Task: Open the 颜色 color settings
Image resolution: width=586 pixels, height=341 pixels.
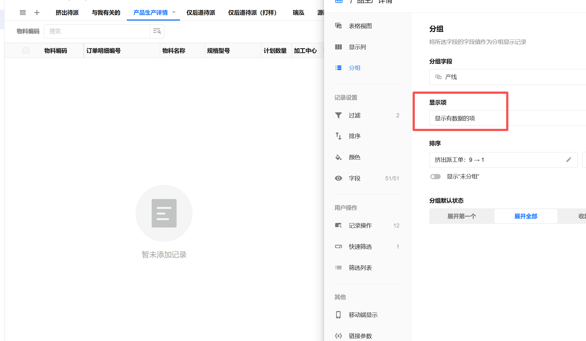Action: click(354, 157)
